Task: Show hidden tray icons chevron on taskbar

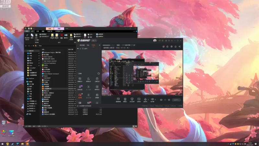Action: coord(228,144)
